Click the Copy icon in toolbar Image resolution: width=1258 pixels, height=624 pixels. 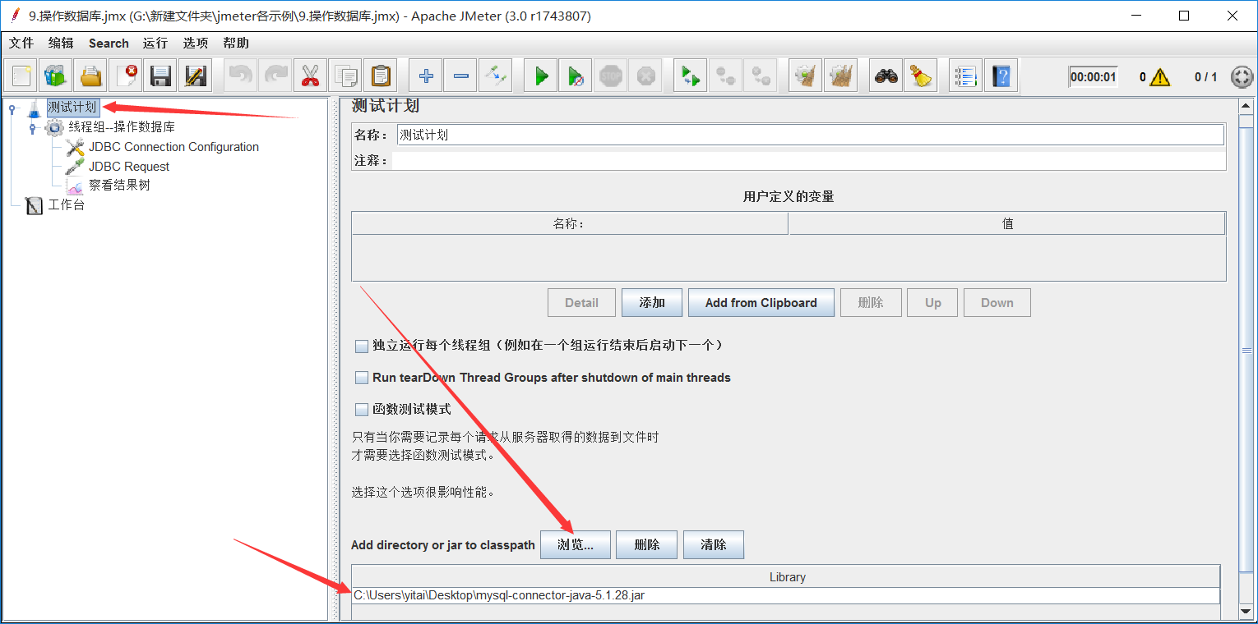coord(345,76)
